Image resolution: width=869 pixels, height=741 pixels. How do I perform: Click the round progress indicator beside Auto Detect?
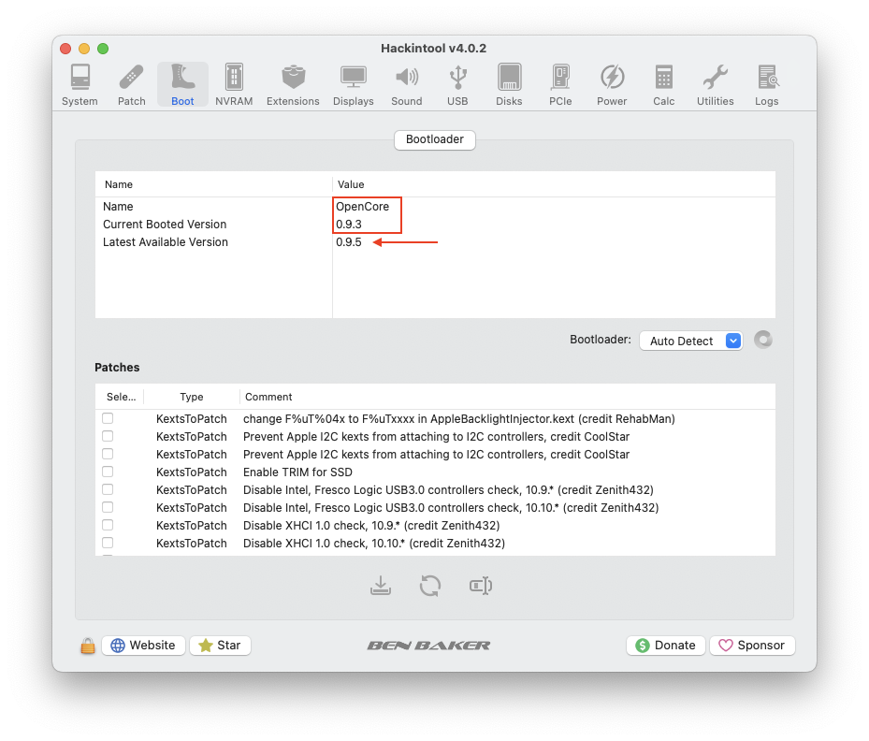[x=763, y=340]
